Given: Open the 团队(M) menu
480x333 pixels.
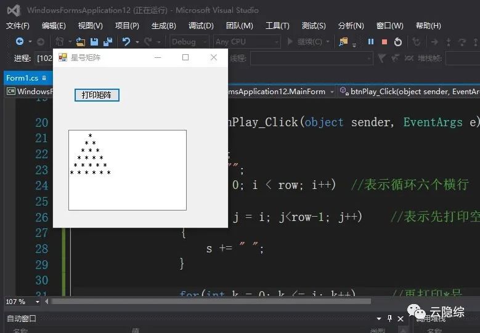Looking at the screenshot, I should [x=240, y=26].
